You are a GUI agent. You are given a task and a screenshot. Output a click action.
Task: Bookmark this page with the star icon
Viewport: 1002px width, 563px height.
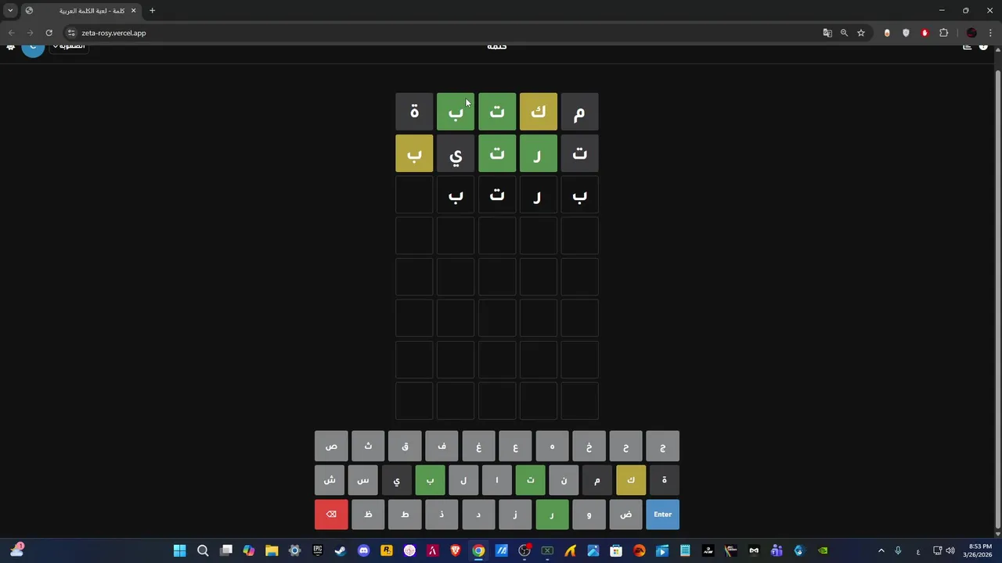click(x=861, y=33)
